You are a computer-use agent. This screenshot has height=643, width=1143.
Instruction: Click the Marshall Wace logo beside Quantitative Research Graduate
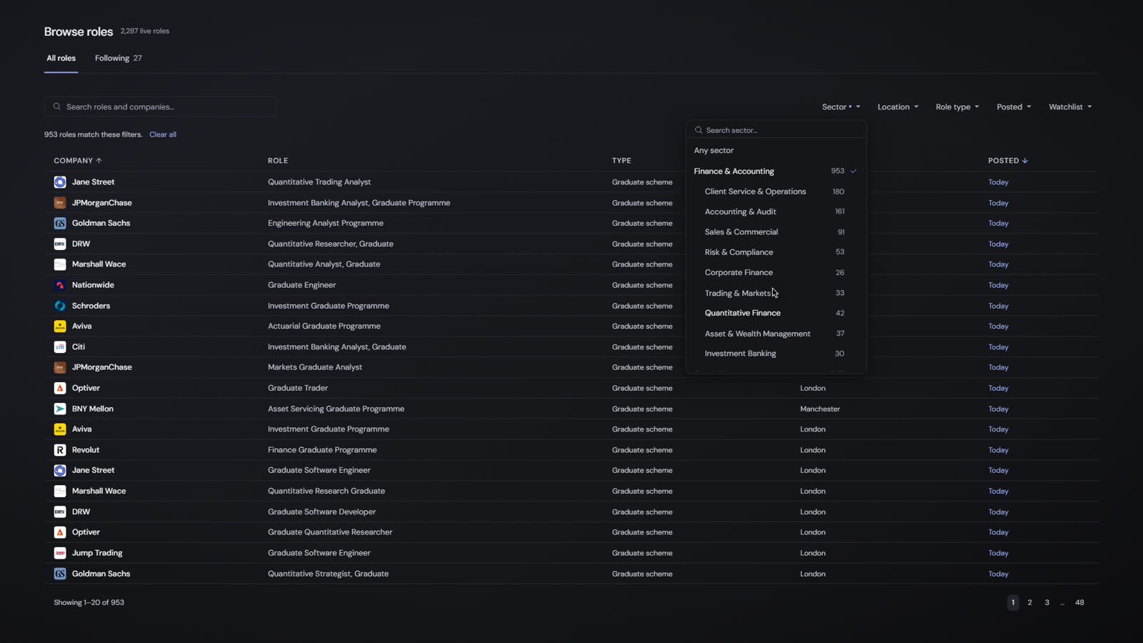[60, 491]
